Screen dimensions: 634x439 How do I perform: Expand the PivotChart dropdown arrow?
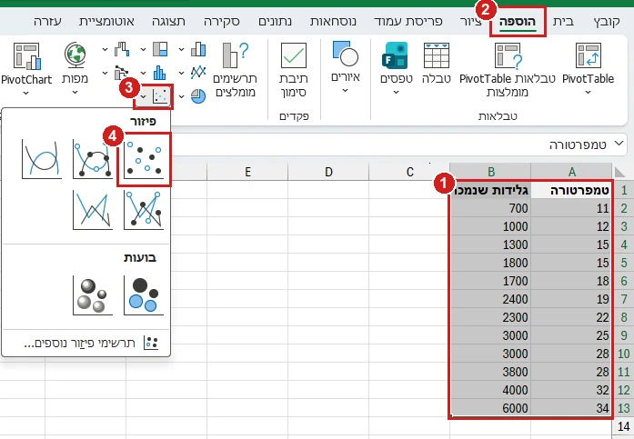point(25,93)
